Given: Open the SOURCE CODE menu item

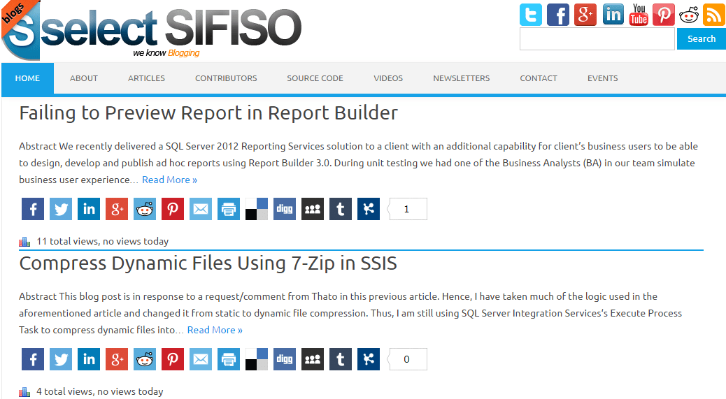Looking at the screenshot, I should click(x=315, y=78).
